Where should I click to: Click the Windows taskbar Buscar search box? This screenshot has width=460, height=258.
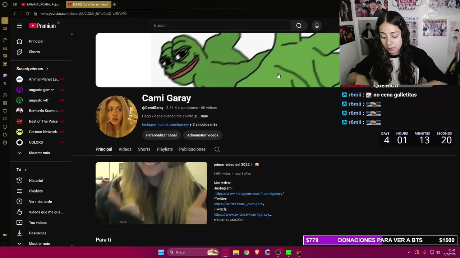click(x=194, y=252)
